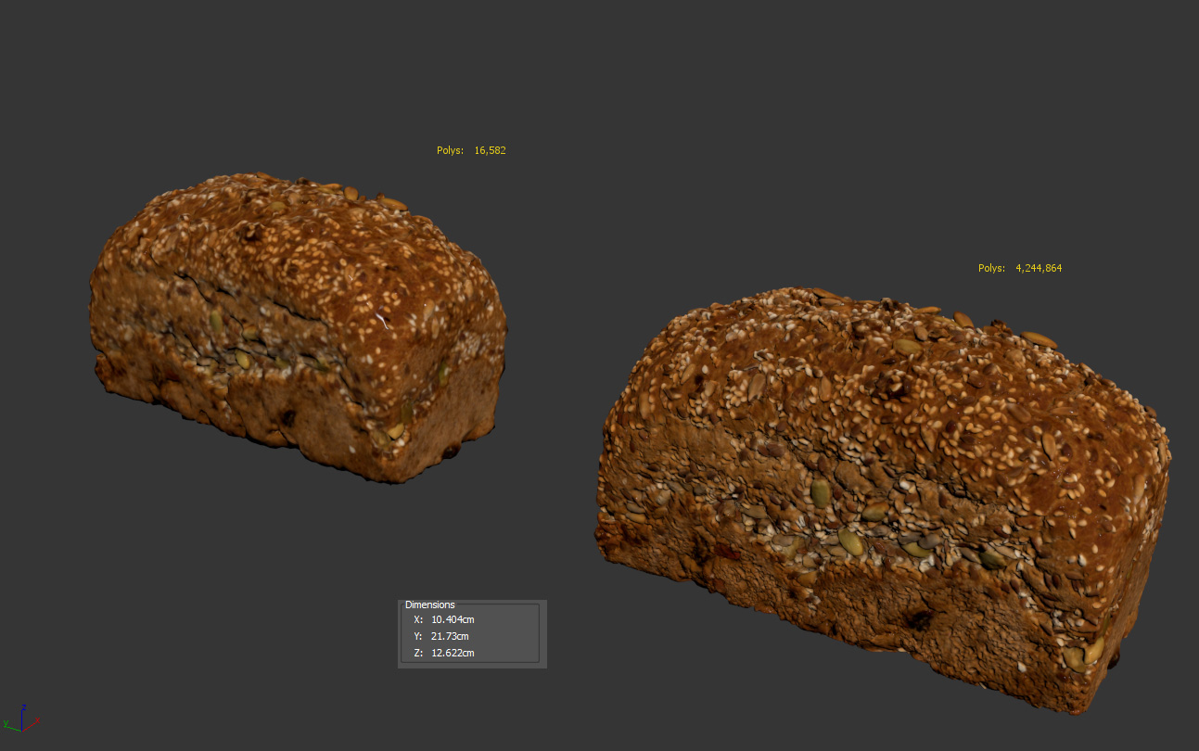Click the Dimensions group title
The height and width of the screenshot is (751, 1199).
[x=430, y=605]
